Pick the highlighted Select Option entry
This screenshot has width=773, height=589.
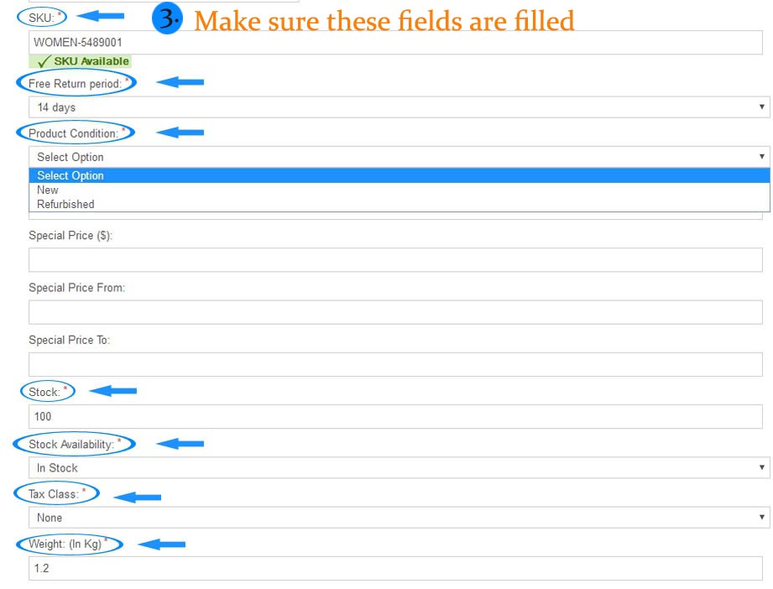pos(71,176)
